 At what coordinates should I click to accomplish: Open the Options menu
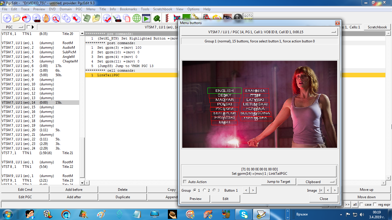[x=193, y=9]
